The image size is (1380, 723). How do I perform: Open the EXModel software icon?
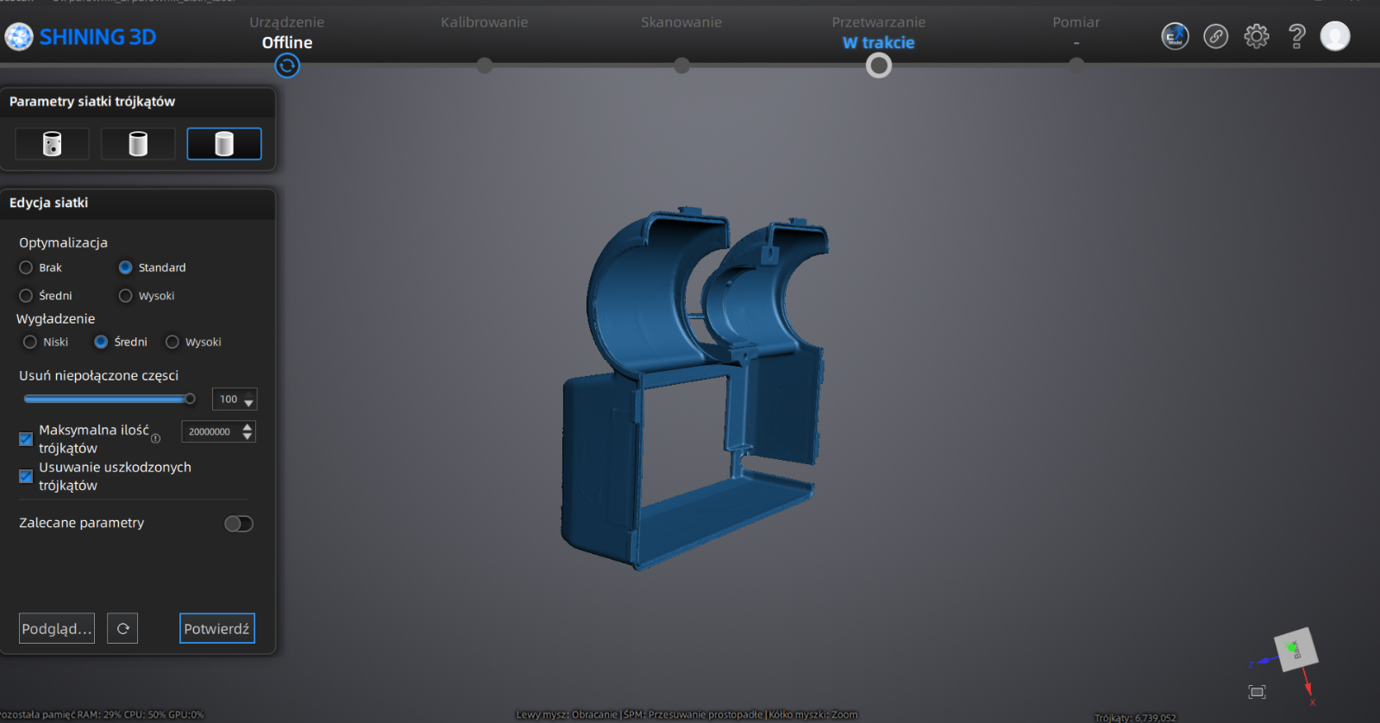[1175, 36]
